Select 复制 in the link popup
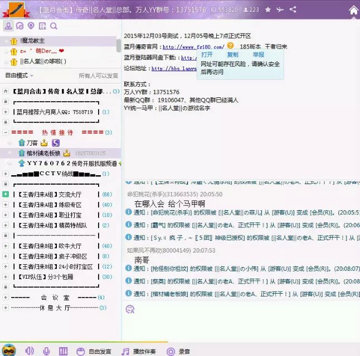 [232, 55]
